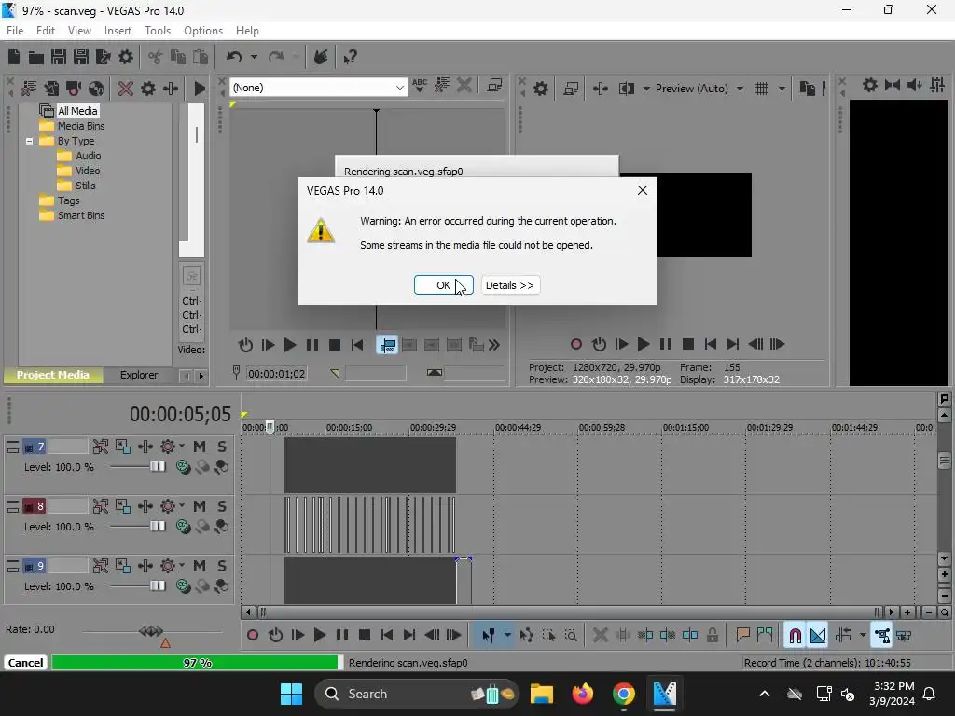This screenshot has width=955, height=716.
Task: Click the What's This help icon
Action: pos(350,57)
